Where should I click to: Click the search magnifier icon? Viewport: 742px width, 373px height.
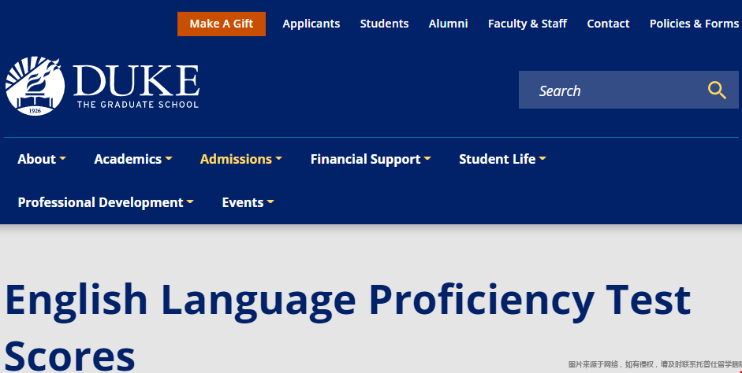[x=717, y=90]
